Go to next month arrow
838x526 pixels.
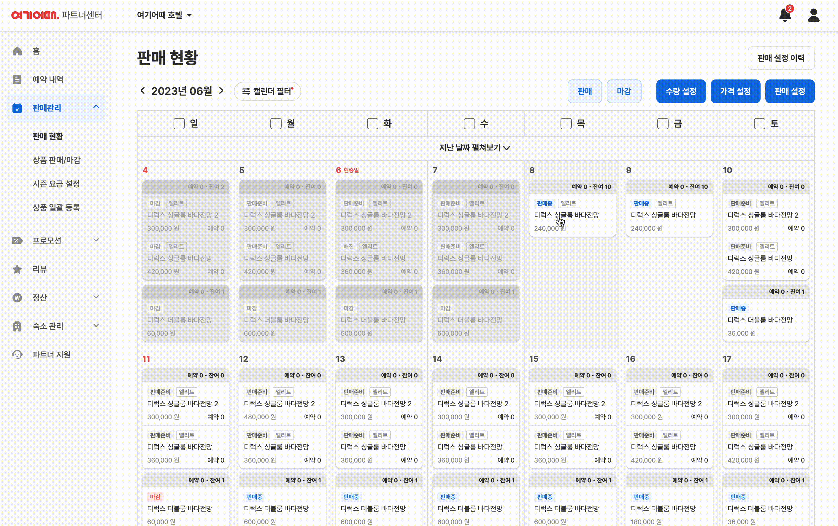point(221,91)
